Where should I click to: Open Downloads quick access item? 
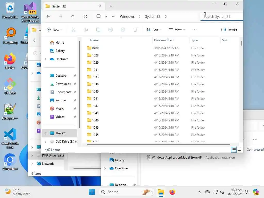tap(63, 84)
